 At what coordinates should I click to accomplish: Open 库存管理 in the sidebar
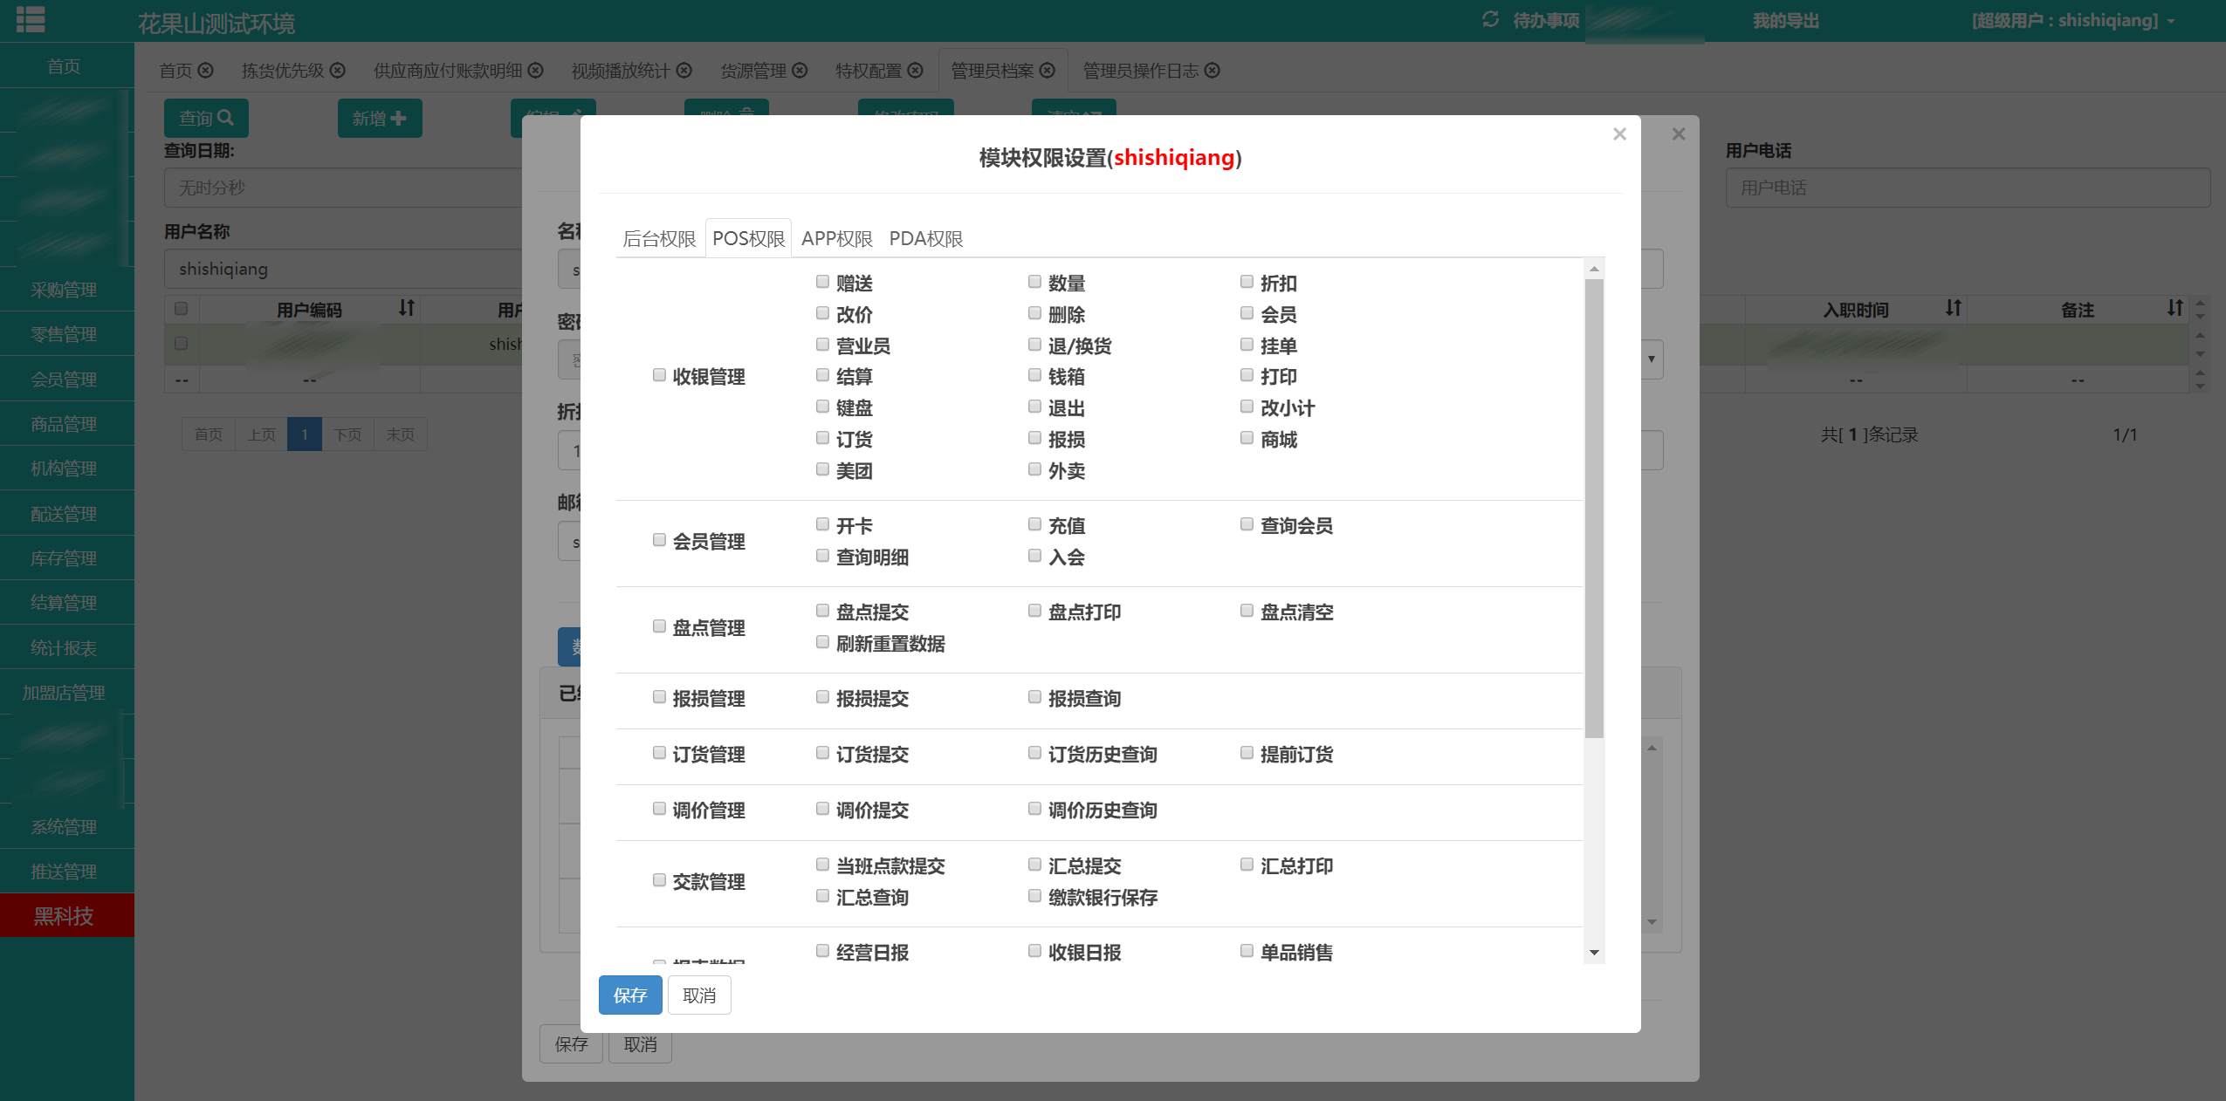pyautogui.click(x=64, y=558)
